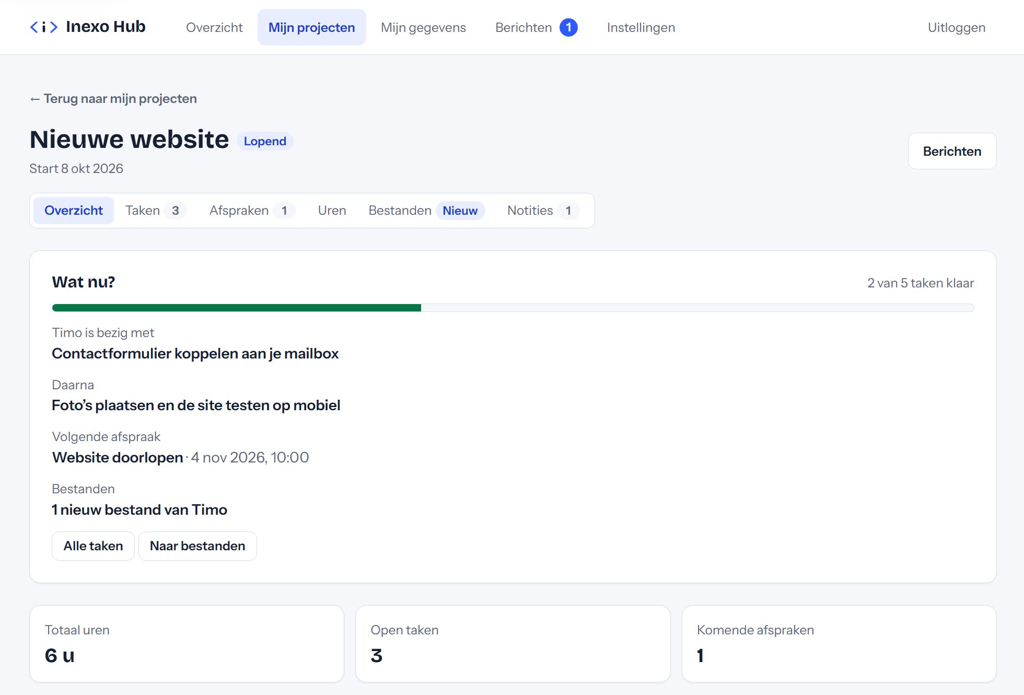Click 'Contactformulier koppelen aan je mailbox' task

pyautogui.click(x=195, y=354)
